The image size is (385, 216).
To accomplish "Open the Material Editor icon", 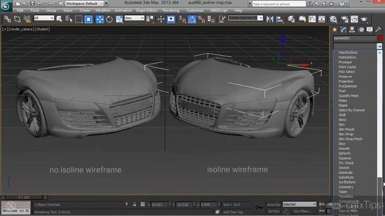I will (333, 19).
